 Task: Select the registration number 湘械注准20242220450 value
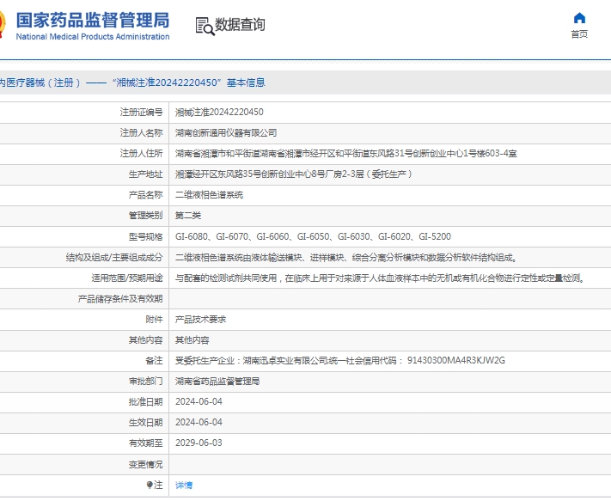point(219,113)
